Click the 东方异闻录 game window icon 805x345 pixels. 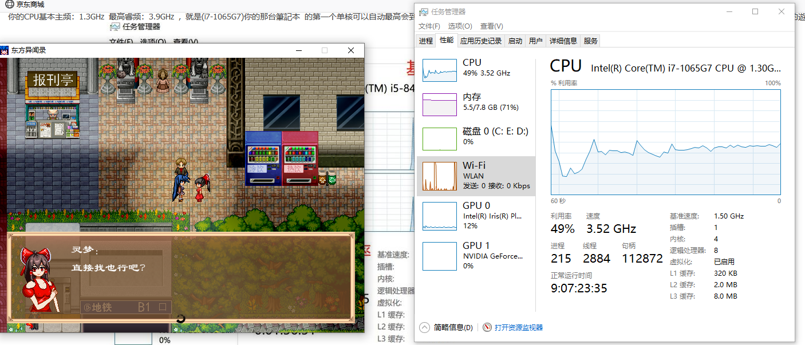[5, 50]
